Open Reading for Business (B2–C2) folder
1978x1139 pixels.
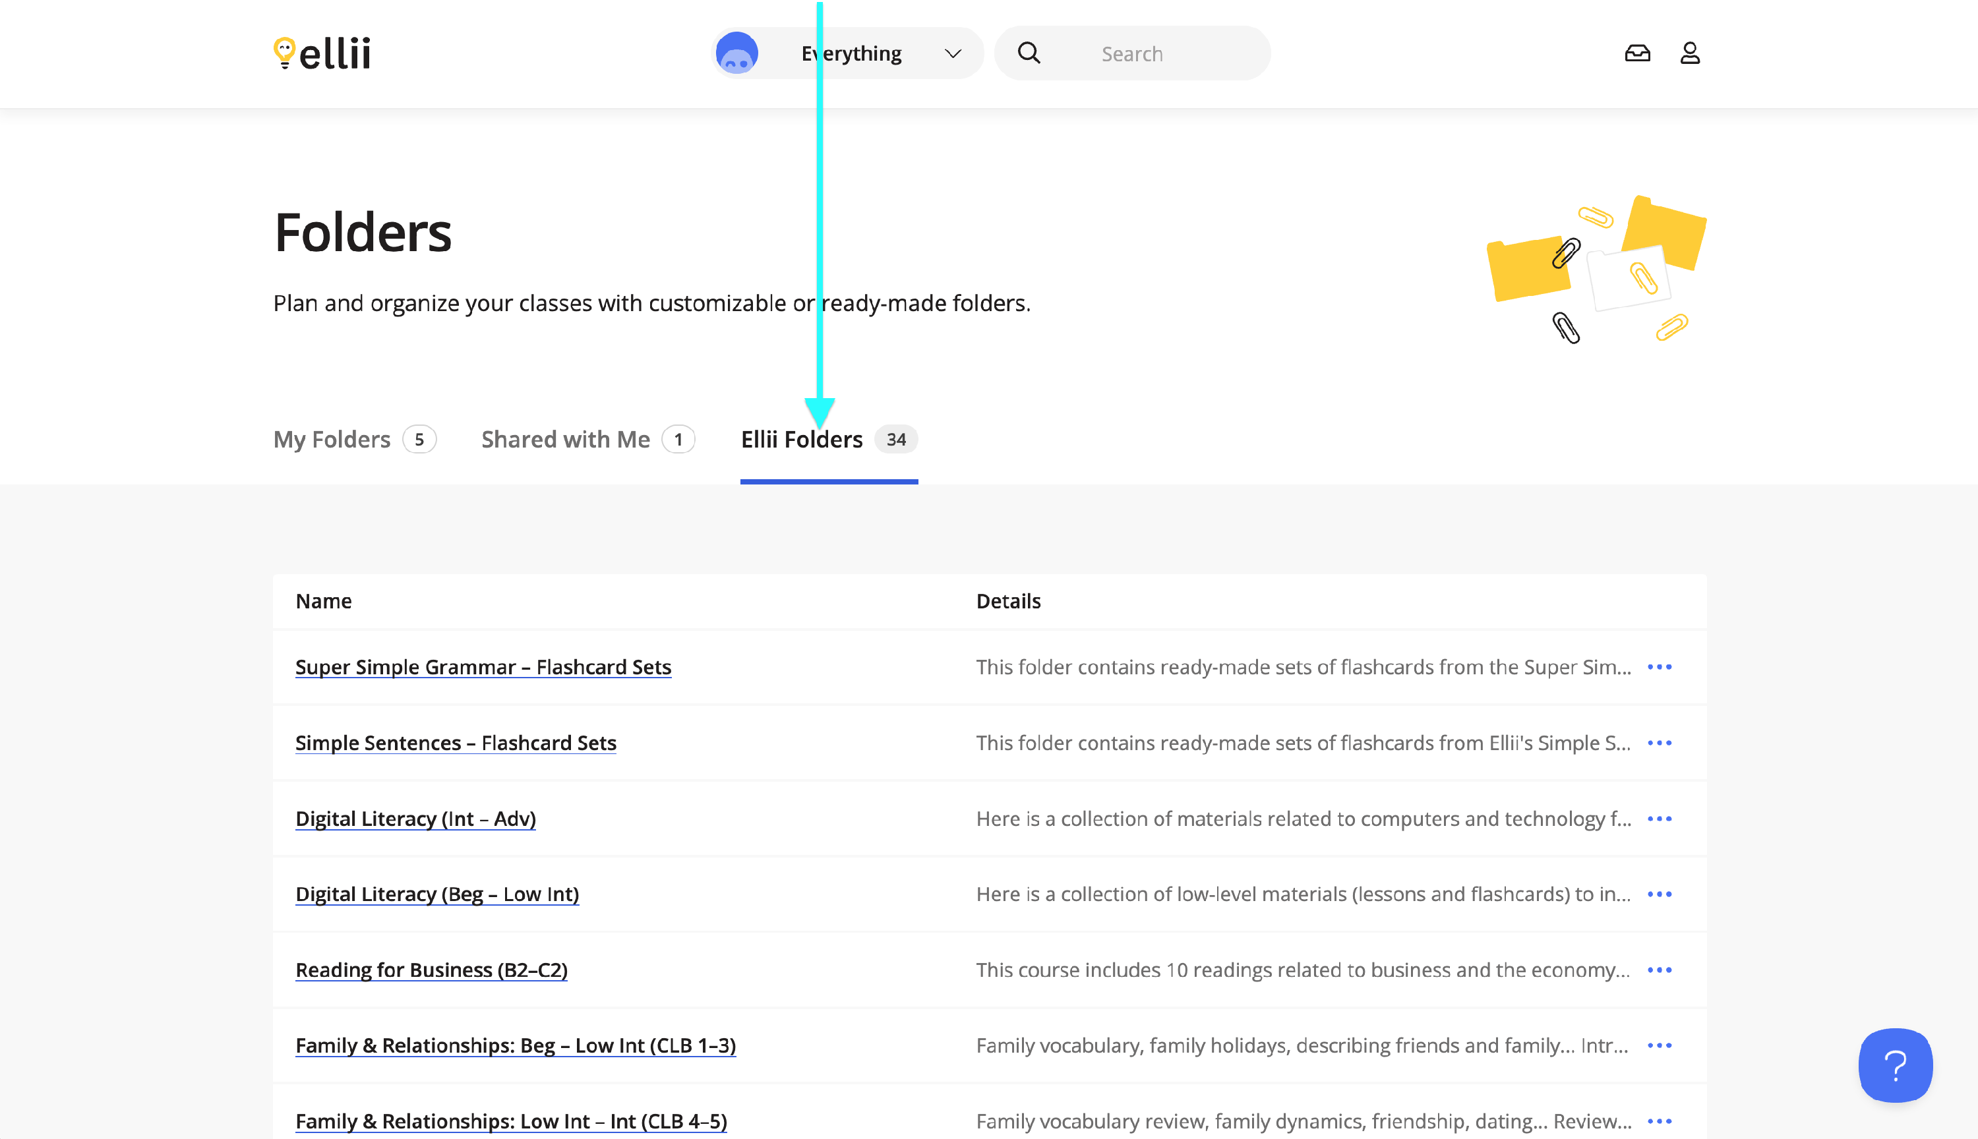click(x=431, y=970)
